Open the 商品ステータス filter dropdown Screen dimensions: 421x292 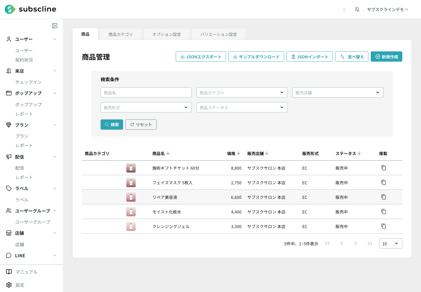click(242, 107)
